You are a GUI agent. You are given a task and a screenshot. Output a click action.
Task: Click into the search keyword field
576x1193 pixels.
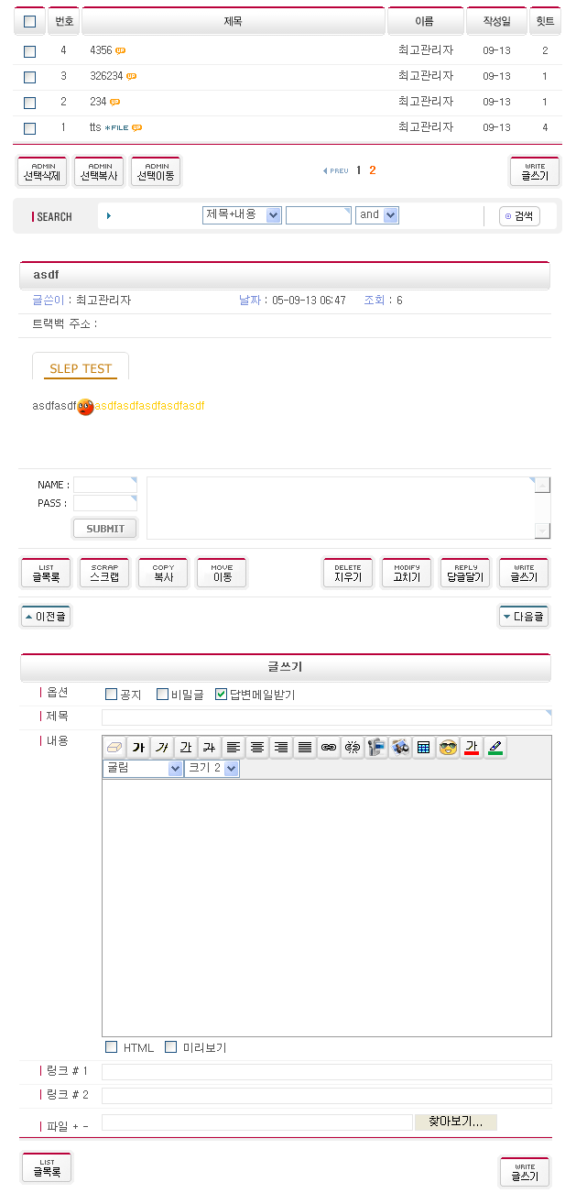pos(319,215)
